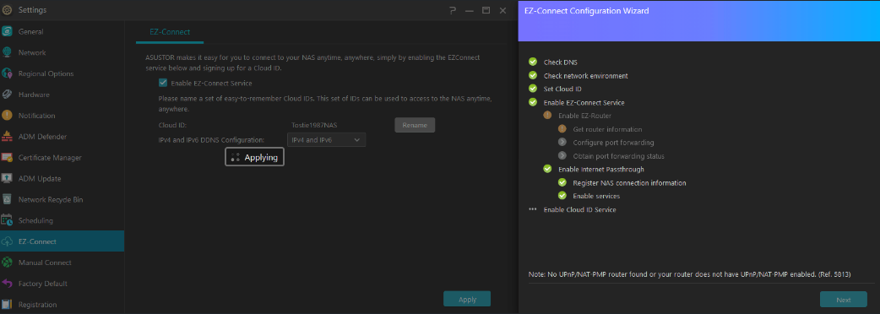The width and height of the screenshot is (880, 314).
Task: Click the Hardware icon in the sidebar
Action: tap(7, 95)
